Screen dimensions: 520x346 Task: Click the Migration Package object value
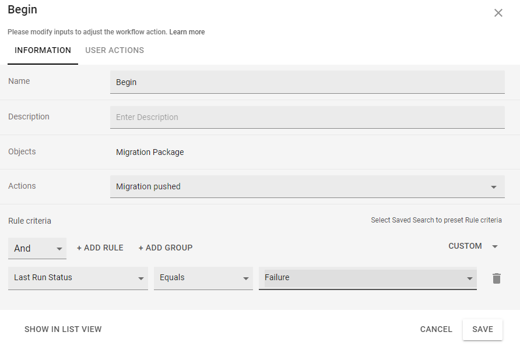point(150,152)
